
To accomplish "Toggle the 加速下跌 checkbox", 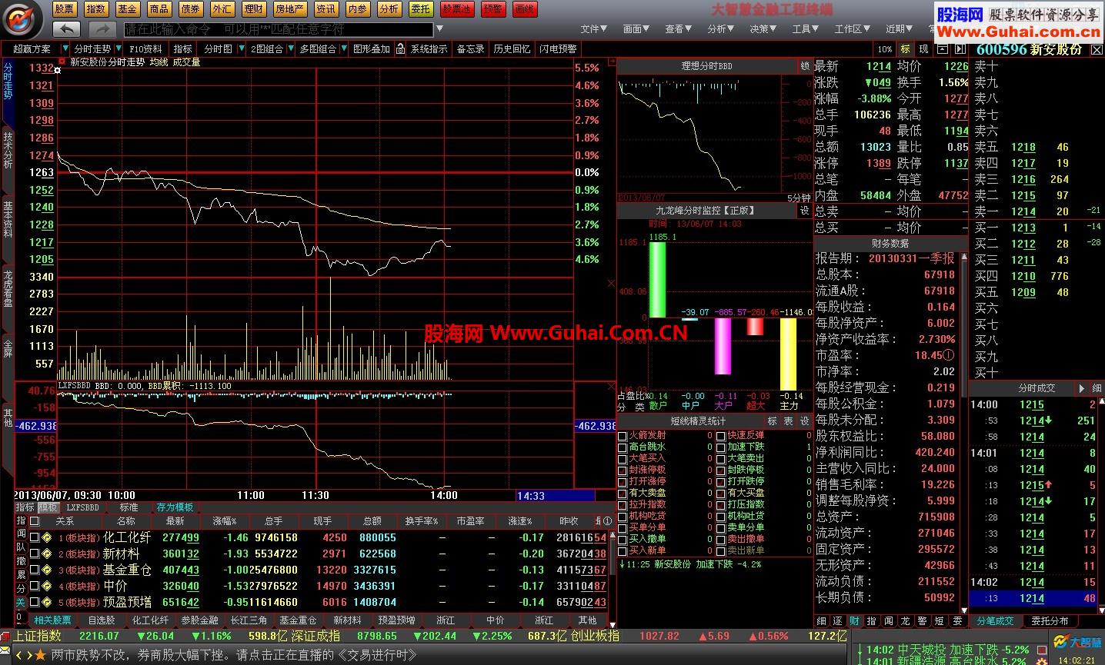I will [x=721, y=448].
